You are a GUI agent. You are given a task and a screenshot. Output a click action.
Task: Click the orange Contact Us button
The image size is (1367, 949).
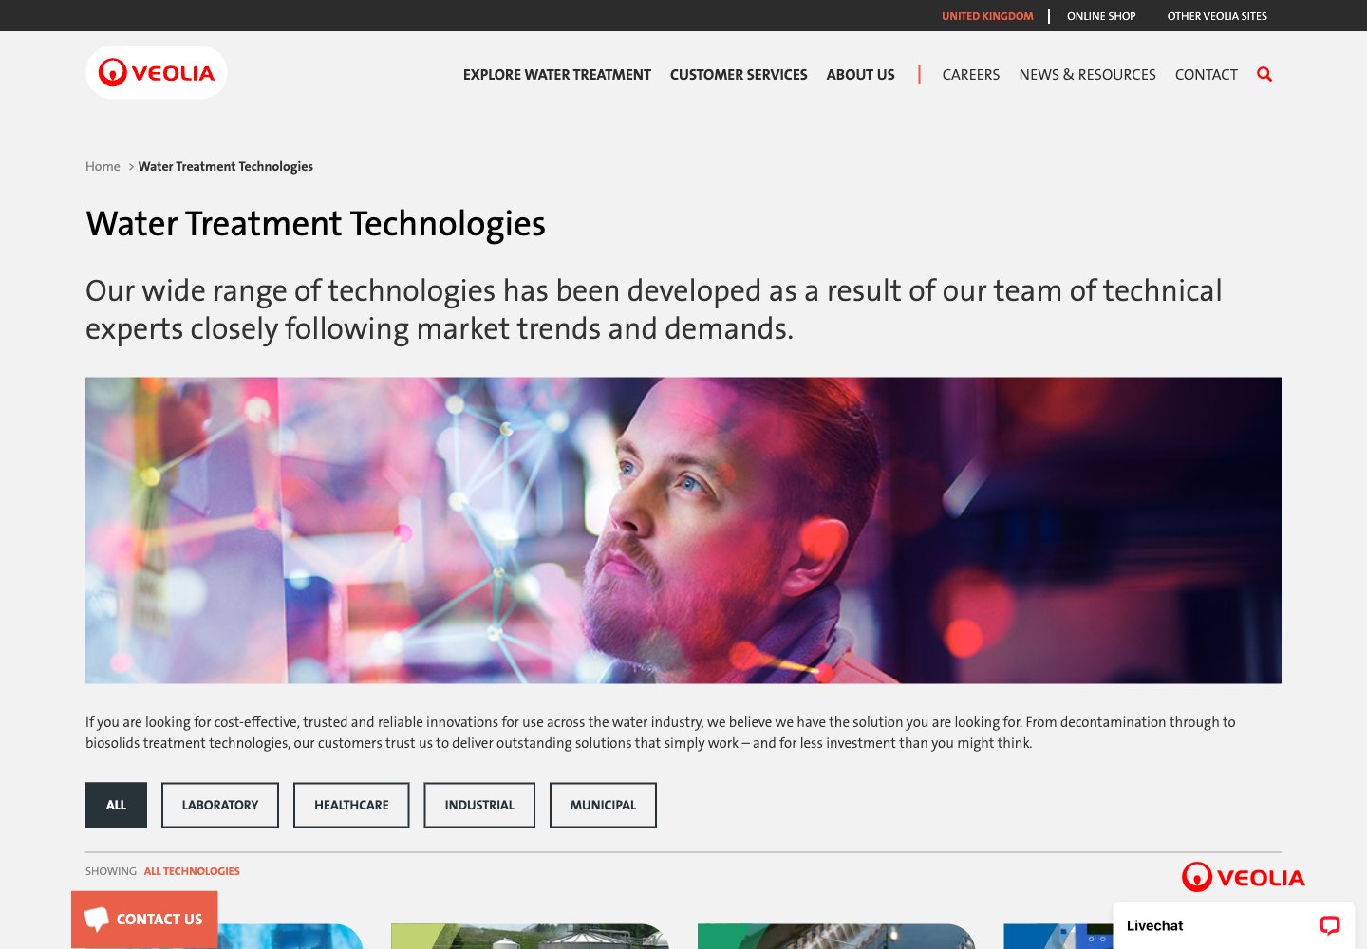pos(144,919)
